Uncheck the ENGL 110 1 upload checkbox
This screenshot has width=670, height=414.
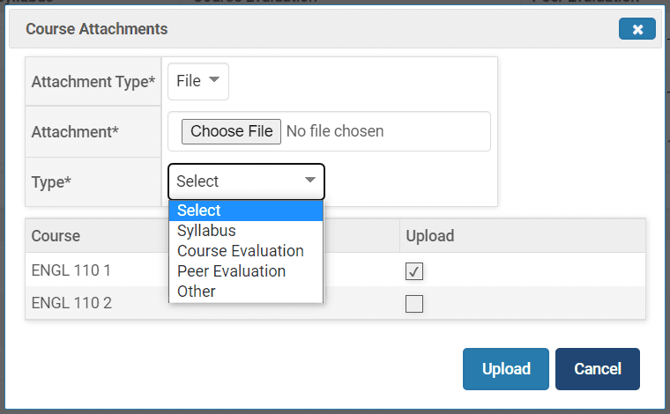pyautogui.click(x=414, y=271)
